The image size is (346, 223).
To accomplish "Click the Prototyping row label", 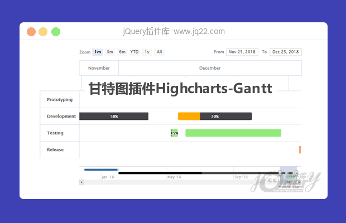I will tap(60, 100).
